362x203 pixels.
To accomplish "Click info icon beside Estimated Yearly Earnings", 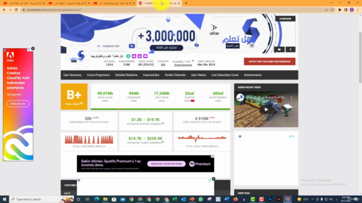I will coord(162,142).
